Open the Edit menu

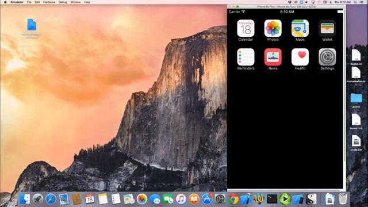pyautogui.click(x=37, y=2)
